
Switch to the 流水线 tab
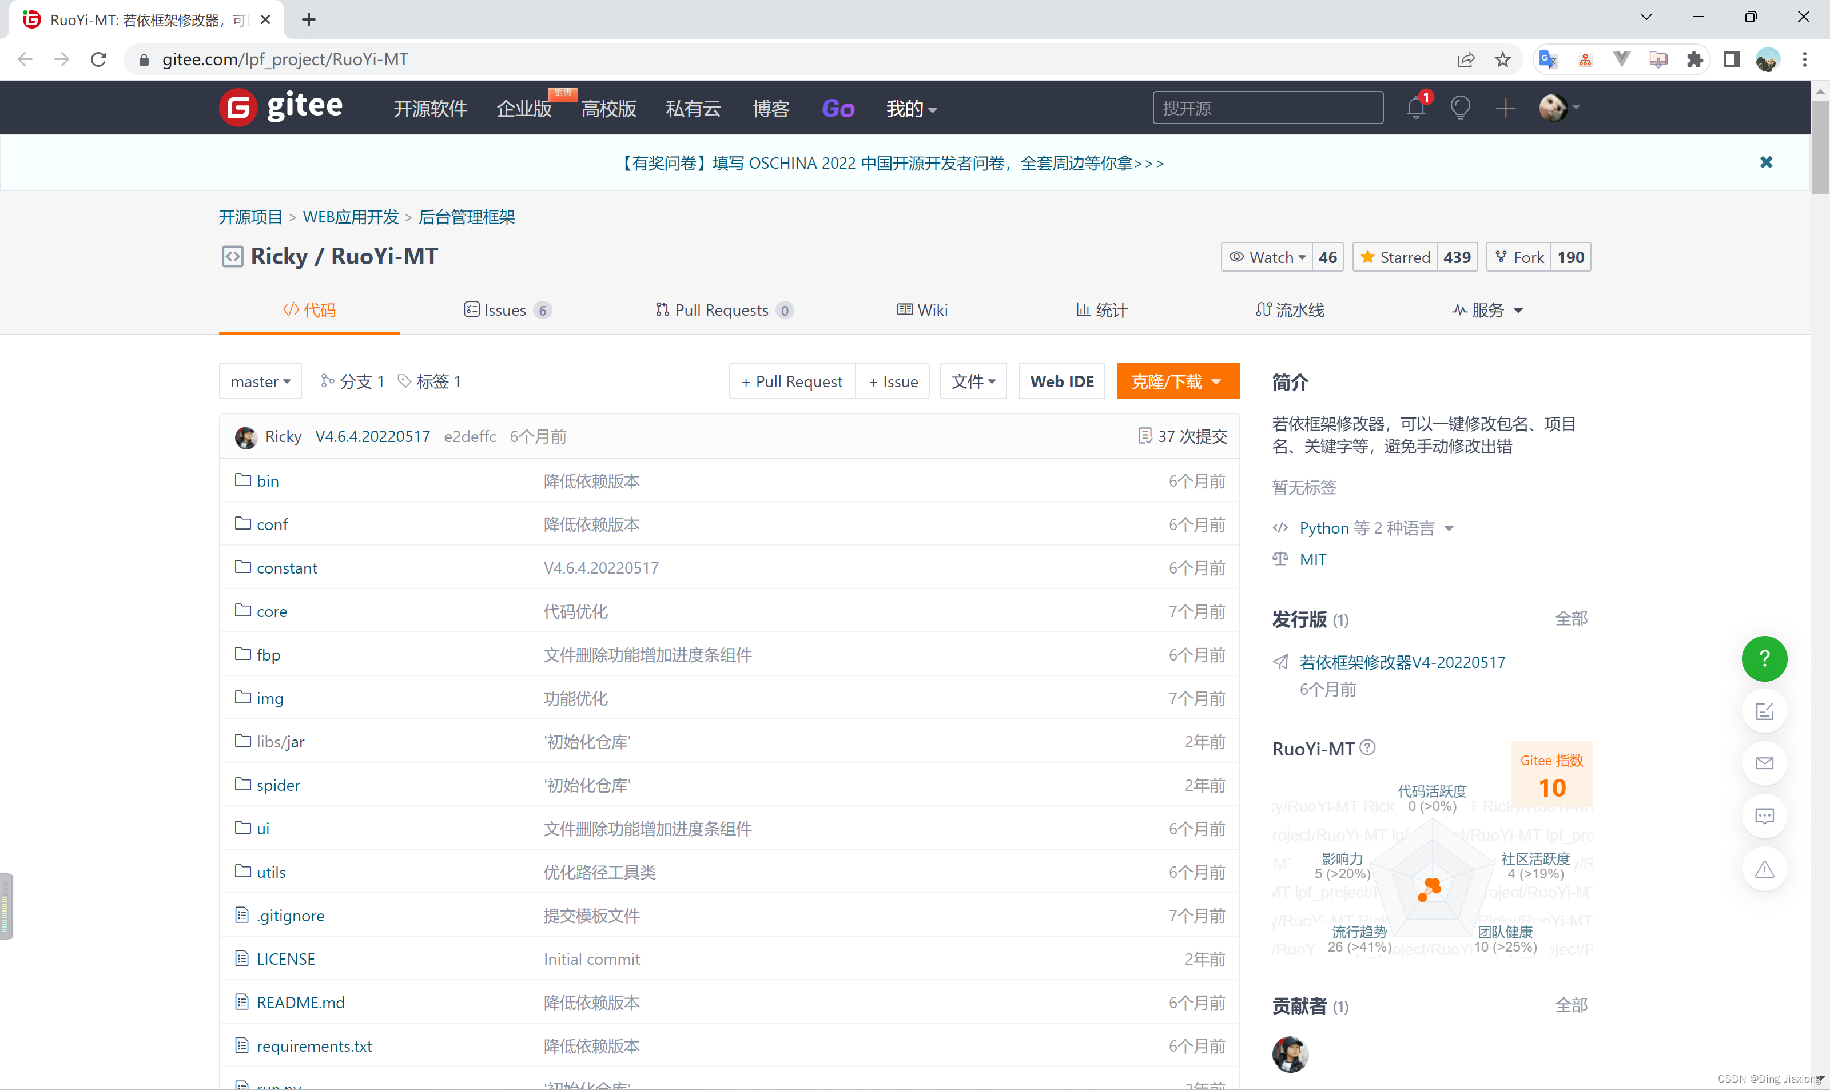pos(1290,310)
